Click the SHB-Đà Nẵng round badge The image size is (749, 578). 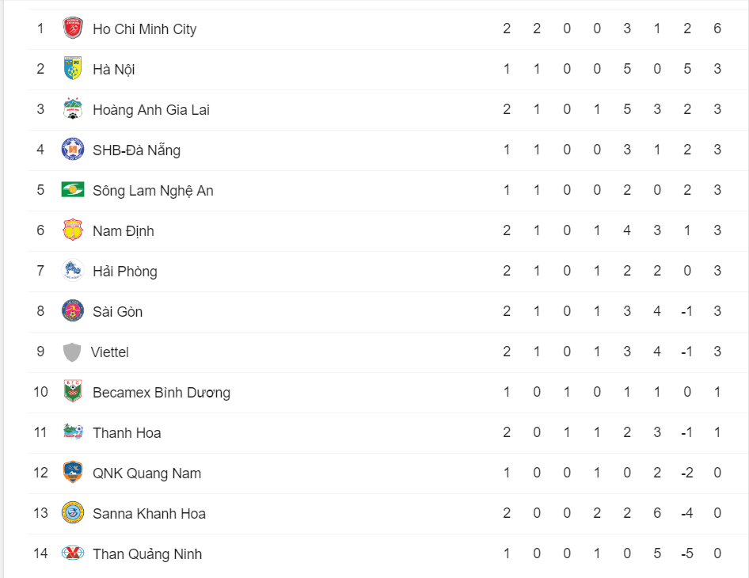pos(73,149)
